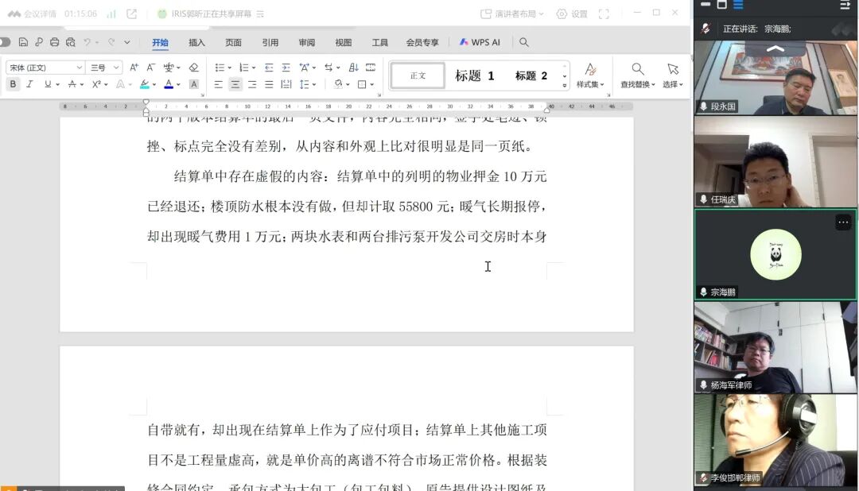Open Print Preview from quick toolbar
Screen dimensions: 859x491
click(71, 42)
